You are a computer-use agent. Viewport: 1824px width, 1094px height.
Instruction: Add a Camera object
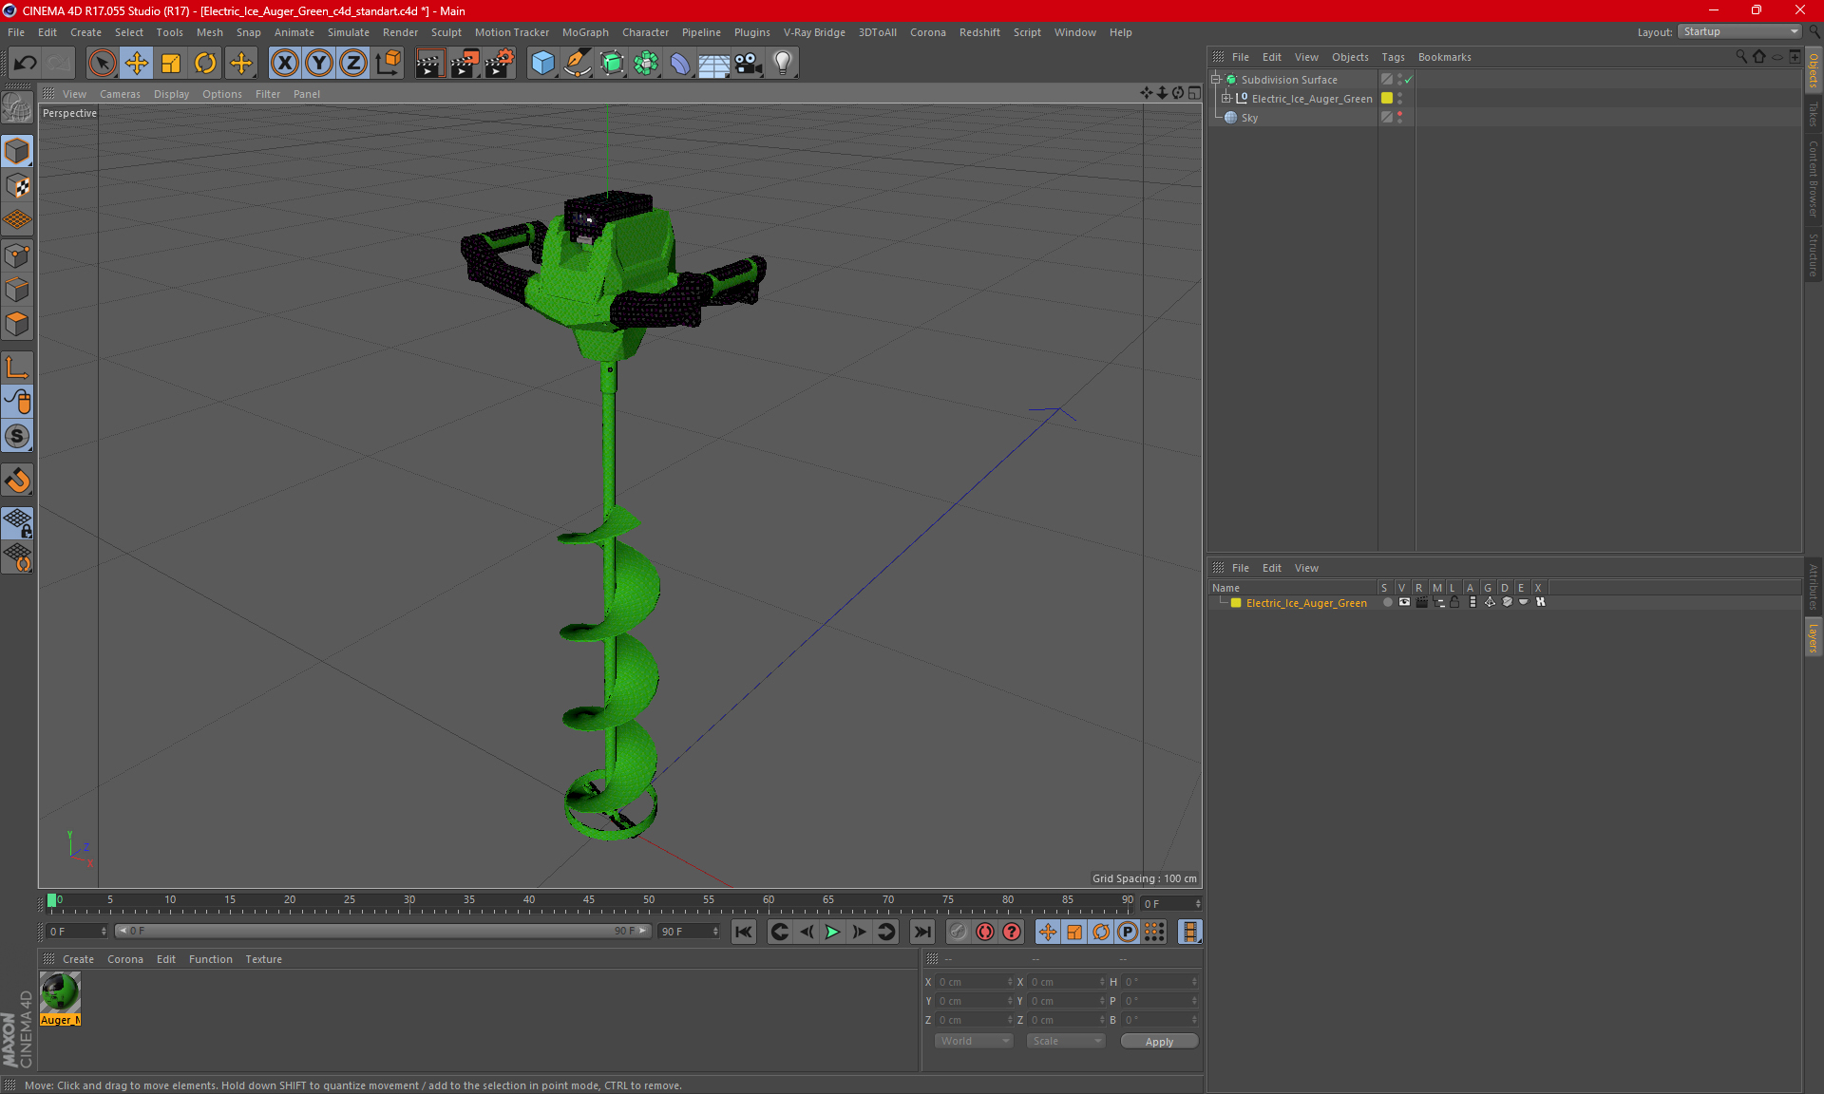(x=749, y=64)
